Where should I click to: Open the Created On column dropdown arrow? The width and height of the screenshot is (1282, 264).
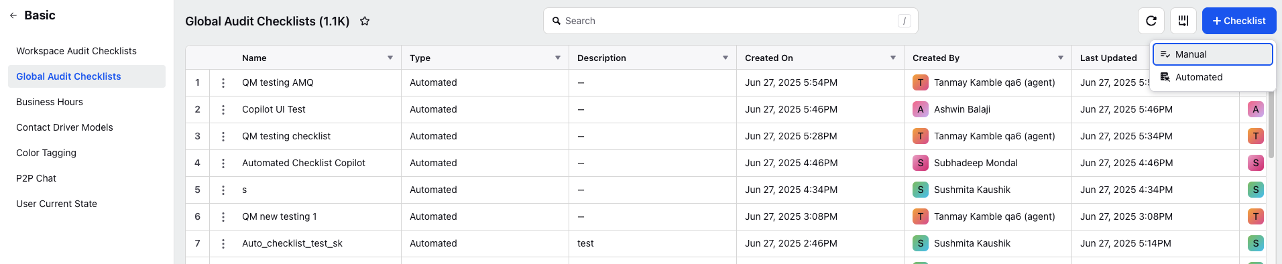[x=893, y=58]
